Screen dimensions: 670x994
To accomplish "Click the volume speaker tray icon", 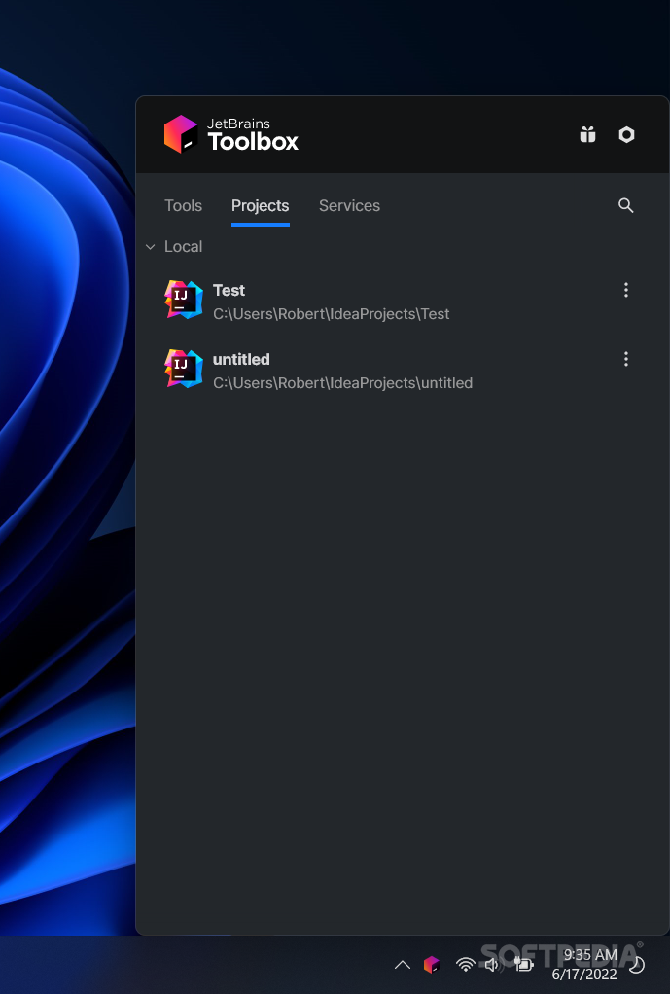I will pos(492,965).
